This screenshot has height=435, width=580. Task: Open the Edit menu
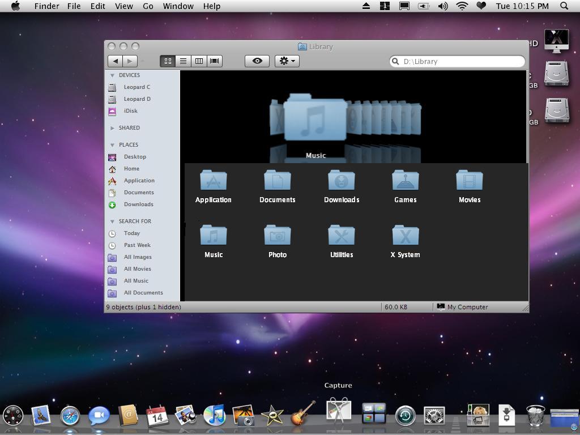[x=97, y=6]
